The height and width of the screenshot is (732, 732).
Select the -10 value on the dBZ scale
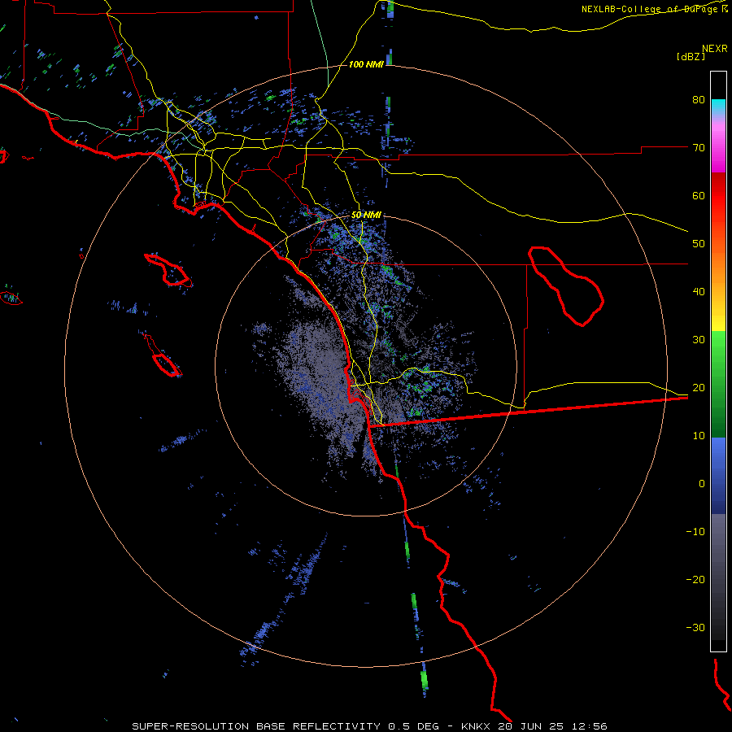tap(695, 532)
